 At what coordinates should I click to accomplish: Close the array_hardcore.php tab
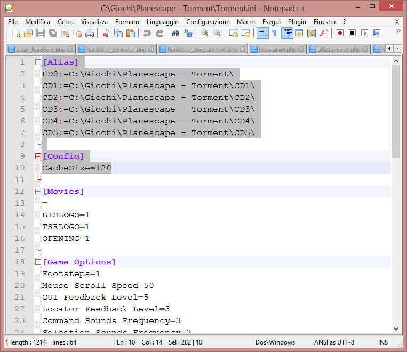(x=70, y=49)
